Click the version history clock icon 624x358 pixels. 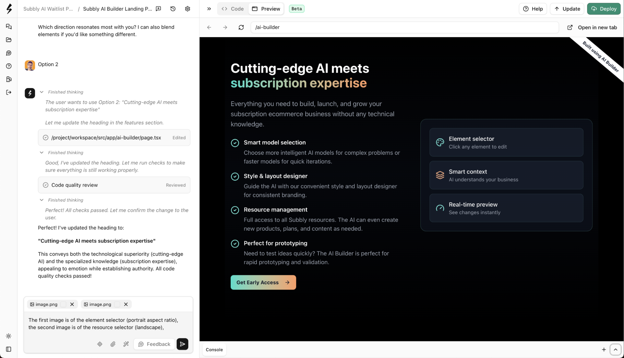tap(173, 9)
